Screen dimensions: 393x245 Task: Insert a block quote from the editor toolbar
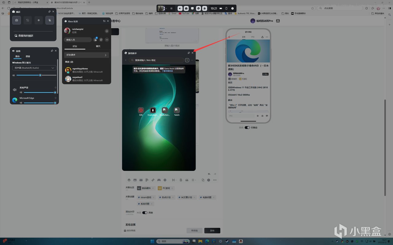coord(187,180)
